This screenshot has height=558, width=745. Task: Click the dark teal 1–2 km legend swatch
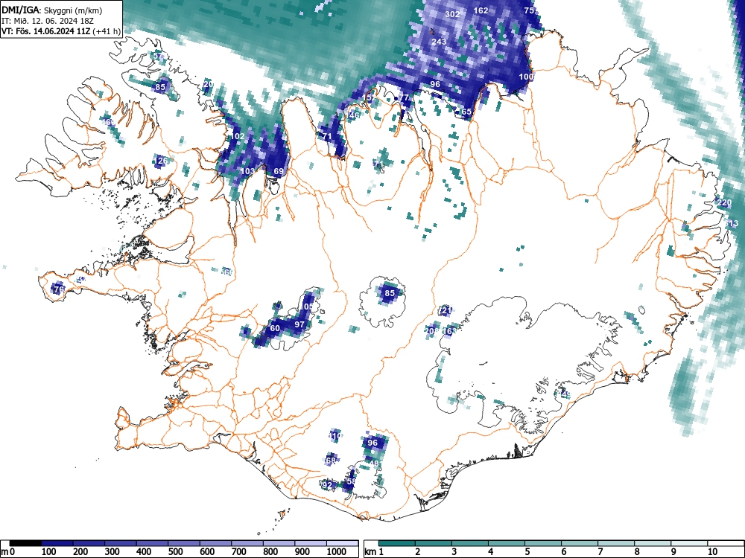[397, 543]
